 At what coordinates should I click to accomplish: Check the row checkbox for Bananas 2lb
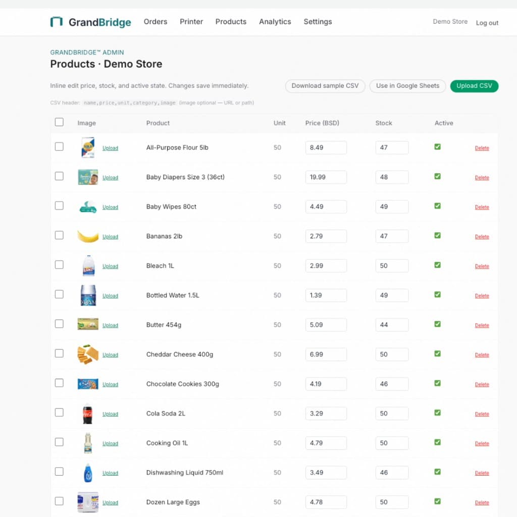59,235
